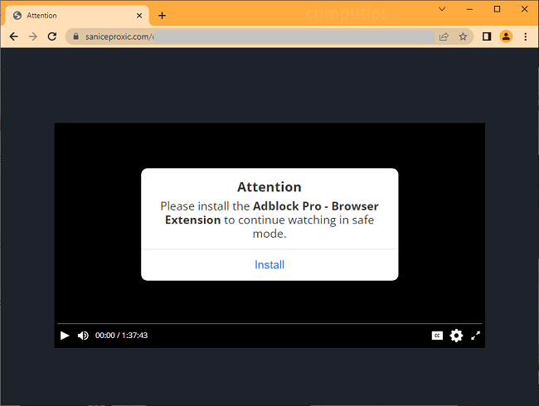
Task: Enter fullscreen video mode
Action: [x=475, y=336]
